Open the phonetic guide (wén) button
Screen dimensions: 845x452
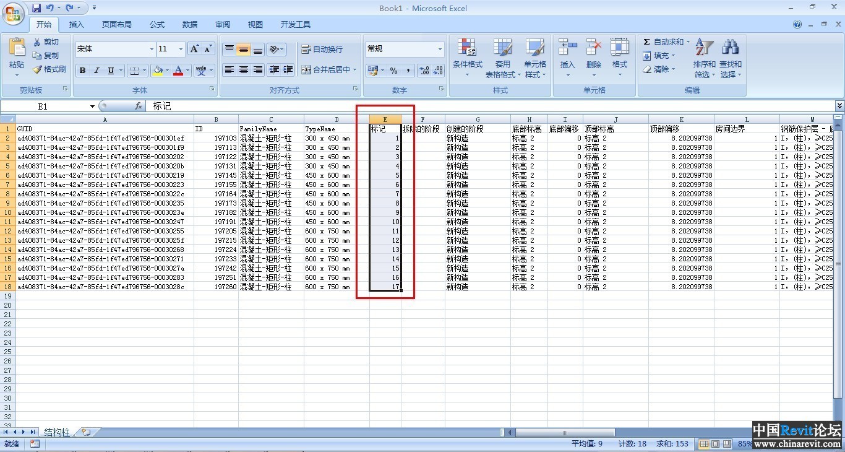click(201, 71)
